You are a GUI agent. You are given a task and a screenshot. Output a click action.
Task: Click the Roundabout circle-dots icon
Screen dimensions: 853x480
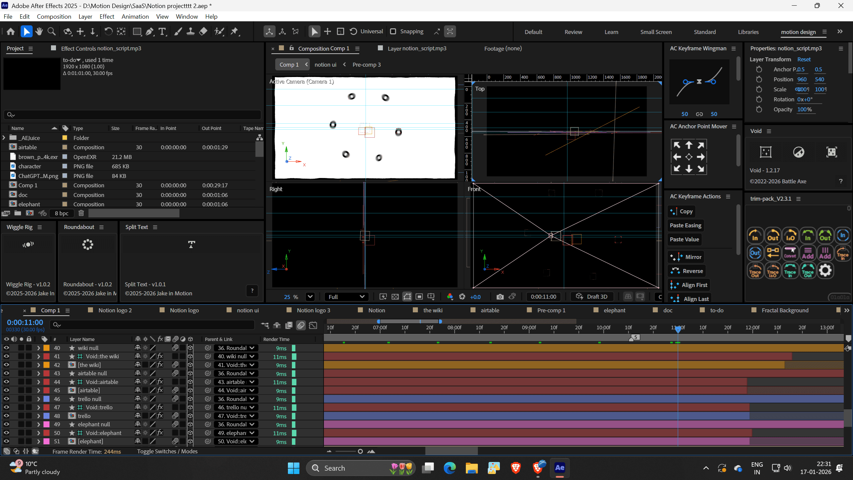(88, 245)
